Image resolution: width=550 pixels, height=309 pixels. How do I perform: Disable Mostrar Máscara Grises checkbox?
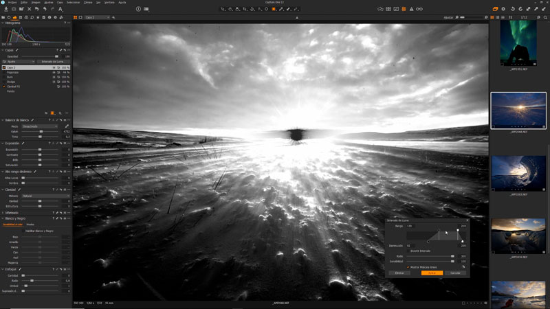click(408, 267)
